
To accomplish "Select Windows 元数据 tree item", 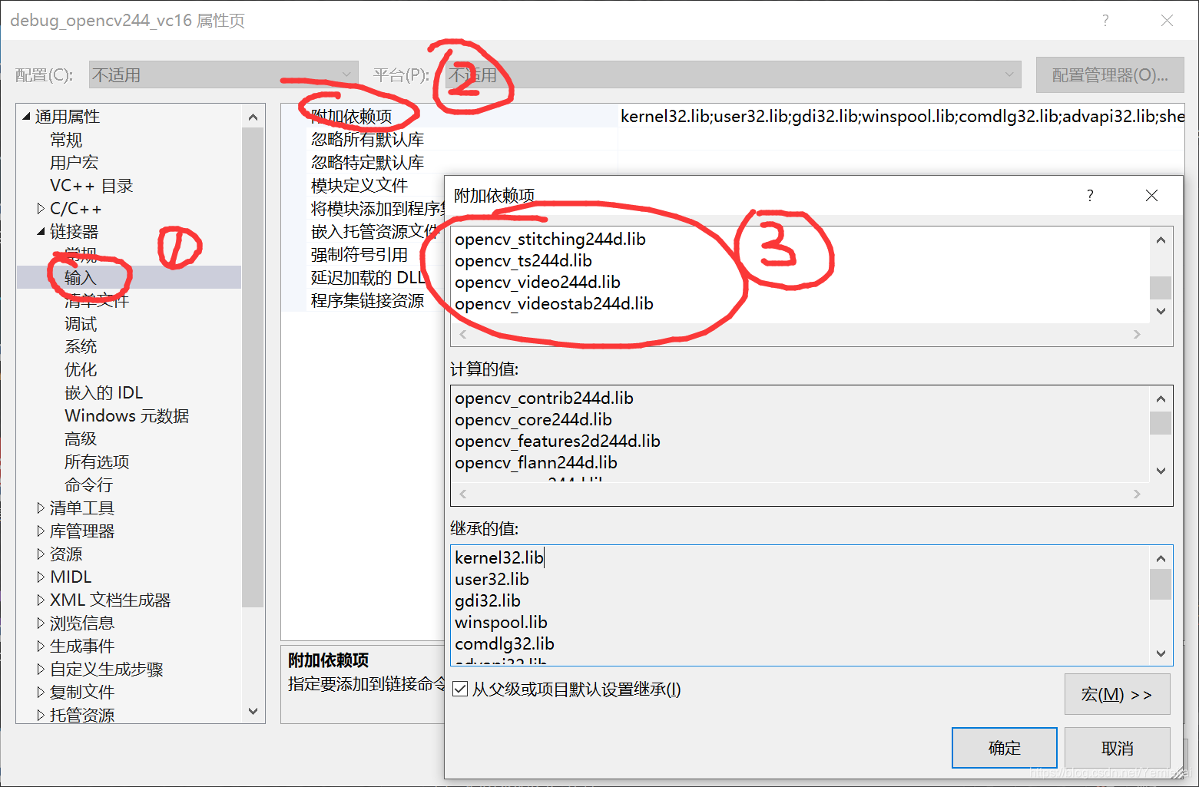I will coord(127,415).
